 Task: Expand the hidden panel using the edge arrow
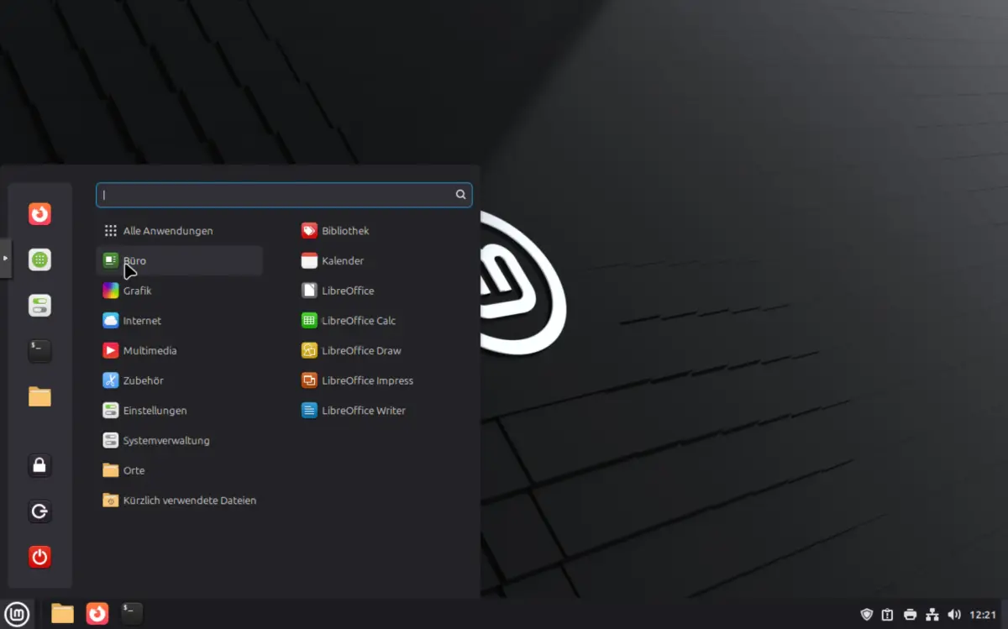pos(5,259)
